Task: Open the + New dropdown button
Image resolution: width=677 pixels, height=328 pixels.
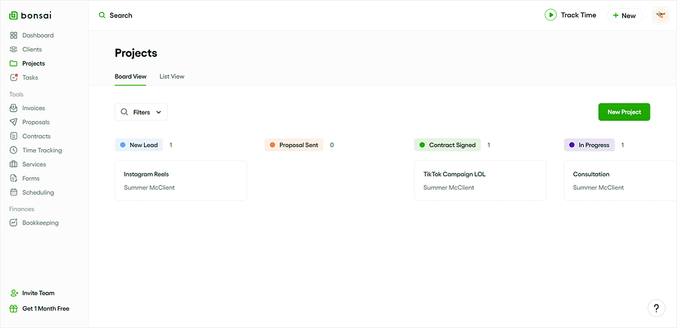Action: pyautogui.click(x=625, y=16)
